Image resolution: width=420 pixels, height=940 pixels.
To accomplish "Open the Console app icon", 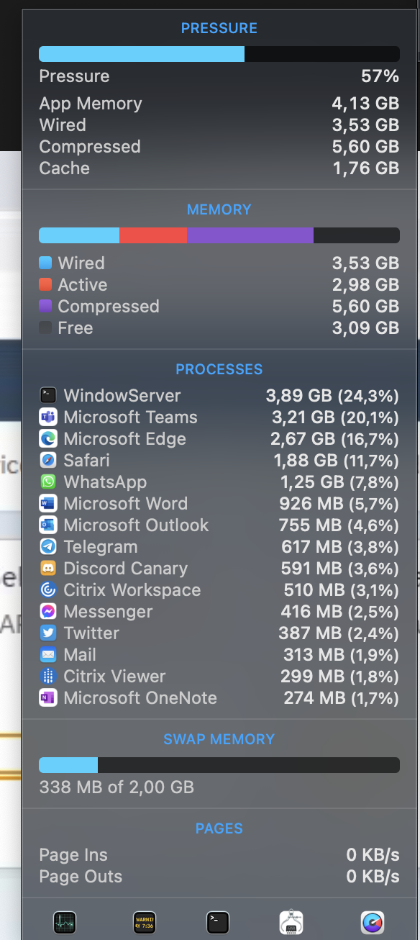I will (x=145, y=922).
